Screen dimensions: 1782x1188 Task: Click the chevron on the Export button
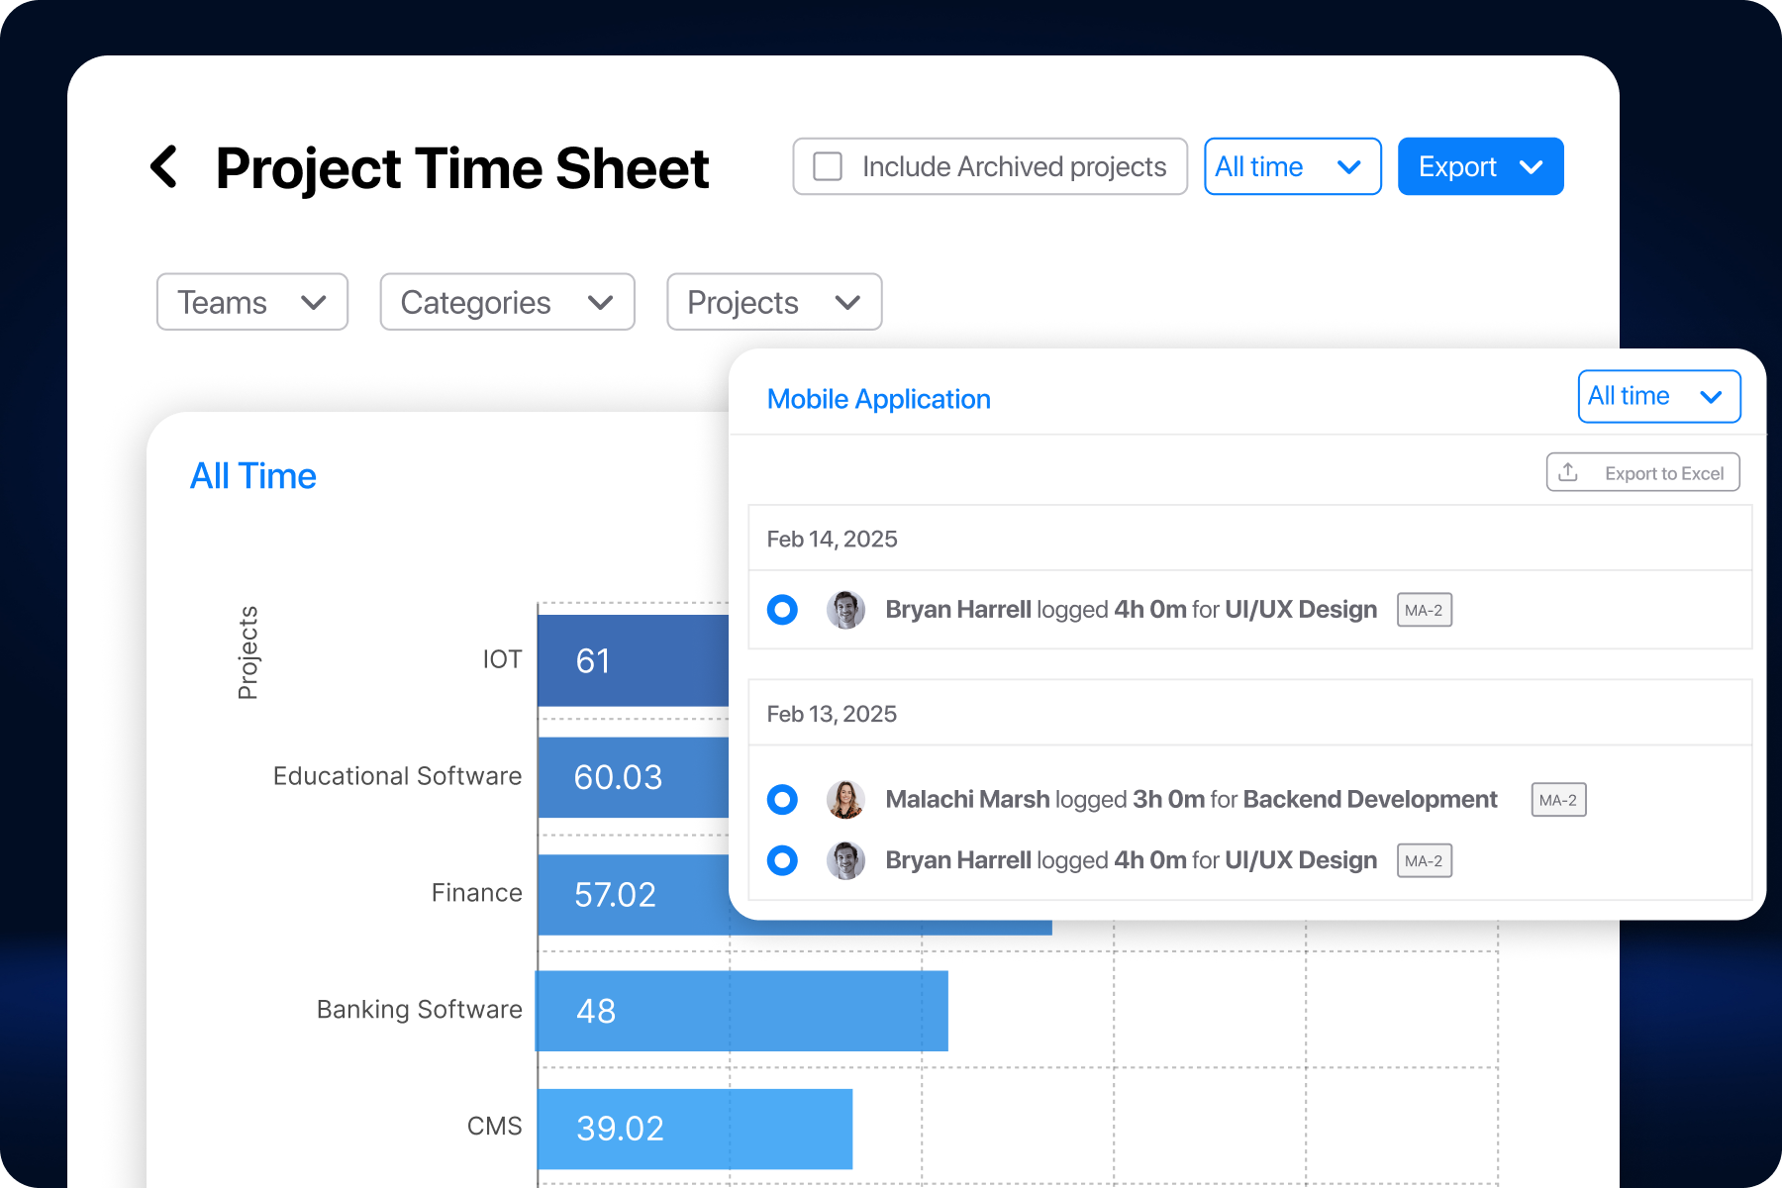[1533, 166]
